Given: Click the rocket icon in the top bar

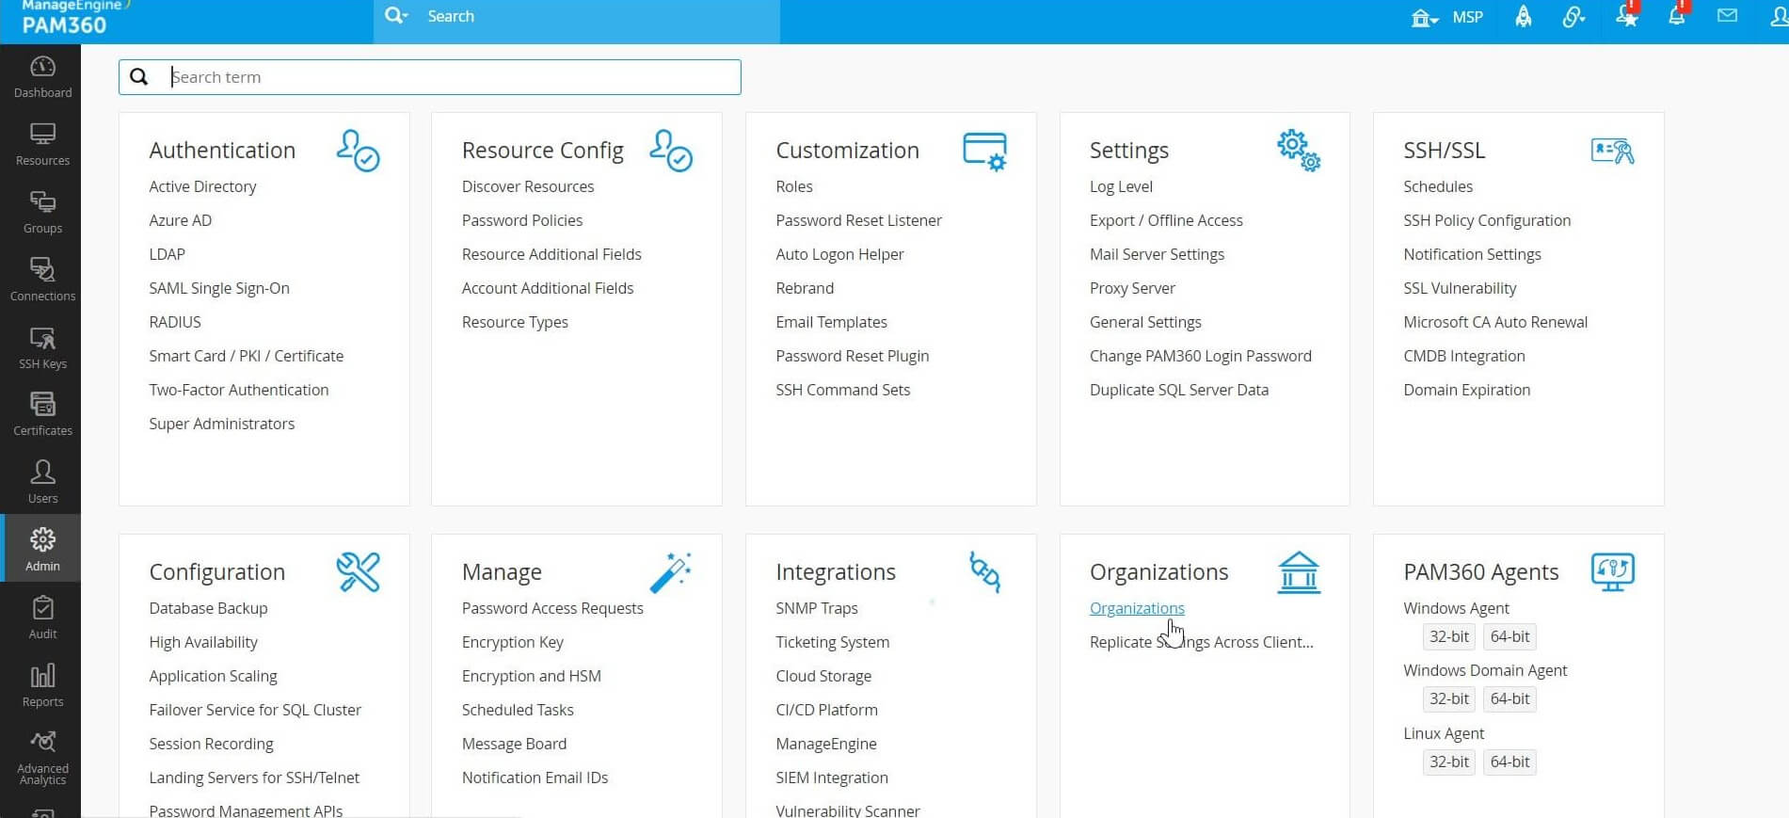Looking at the screenshot, I should 1523,17.
